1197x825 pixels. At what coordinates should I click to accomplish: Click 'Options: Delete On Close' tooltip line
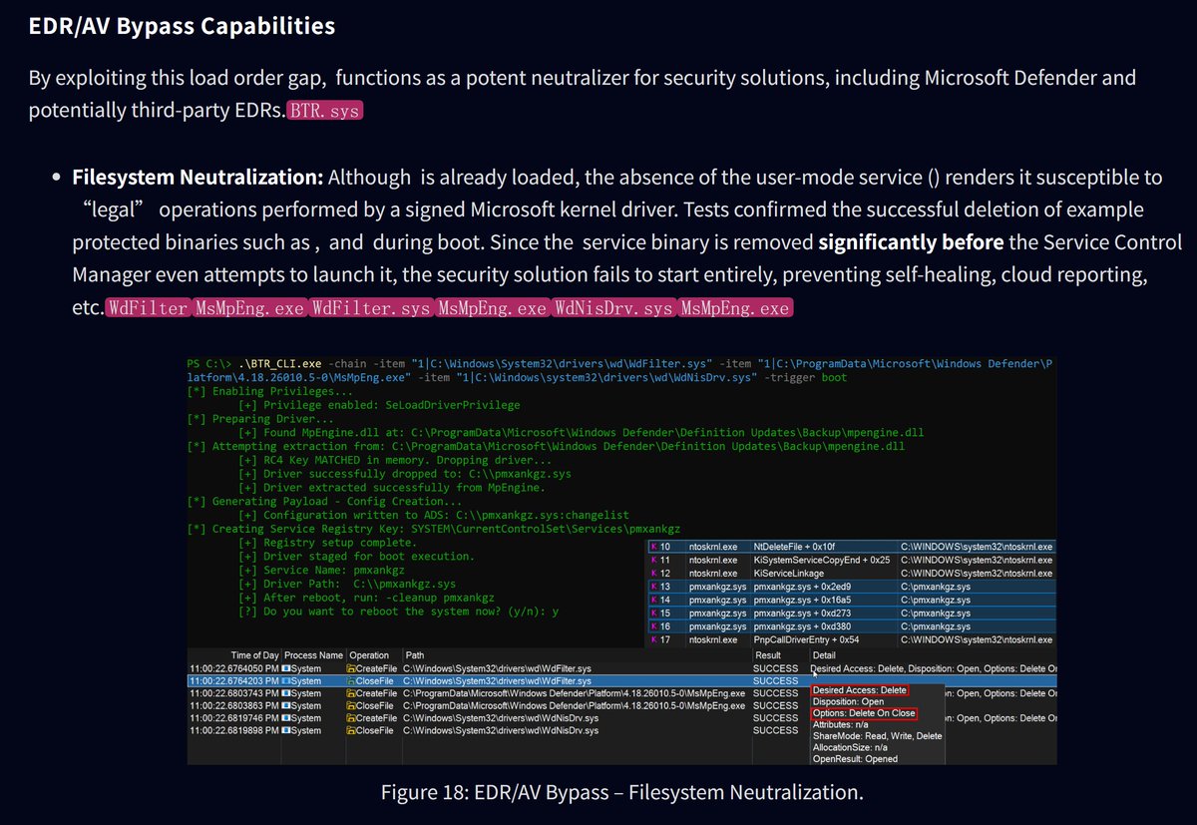pos(864,713)
